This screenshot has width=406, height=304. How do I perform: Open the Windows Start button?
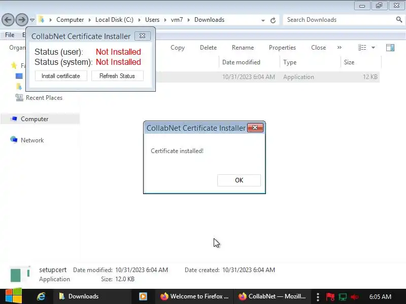click(14, 296)
